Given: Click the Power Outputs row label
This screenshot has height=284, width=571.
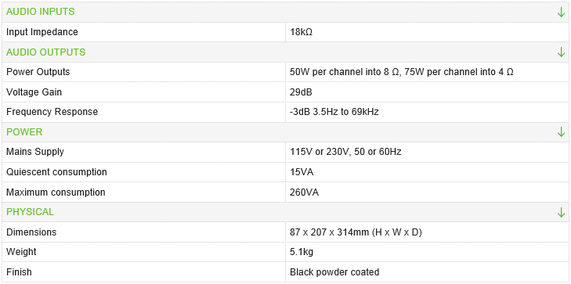Looking at the screenshot, I should 38,72.
